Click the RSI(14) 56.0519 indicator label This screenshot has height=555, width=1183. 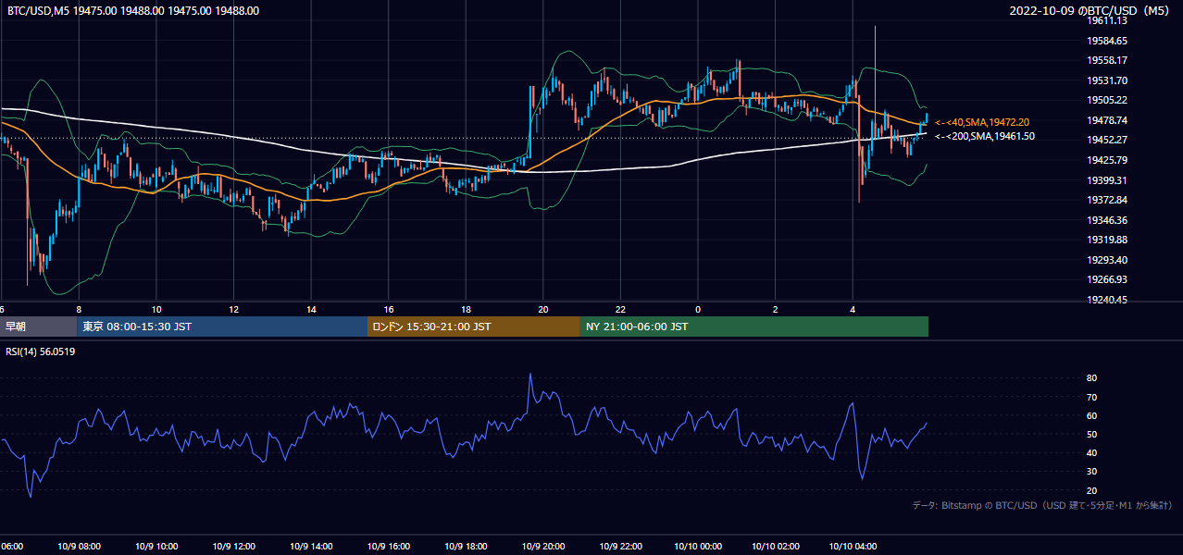(x=40, y=351)
